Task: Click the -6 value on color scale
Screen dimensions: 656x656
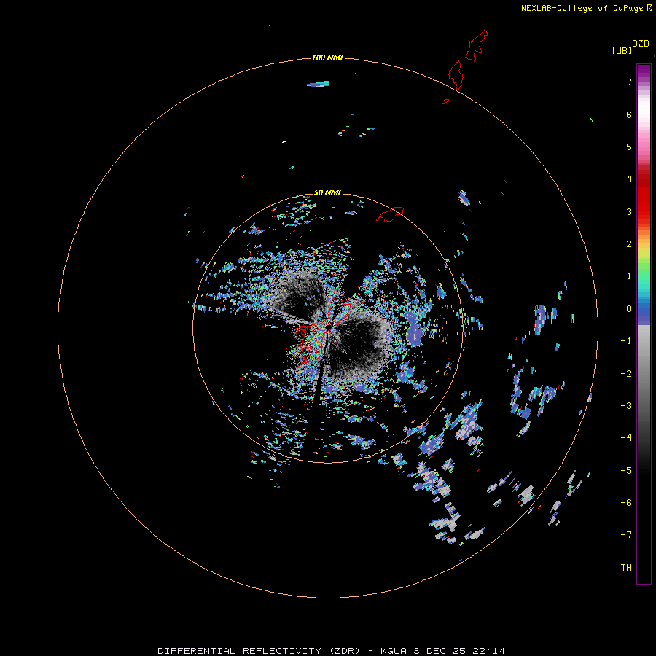Action: [626, 503]
